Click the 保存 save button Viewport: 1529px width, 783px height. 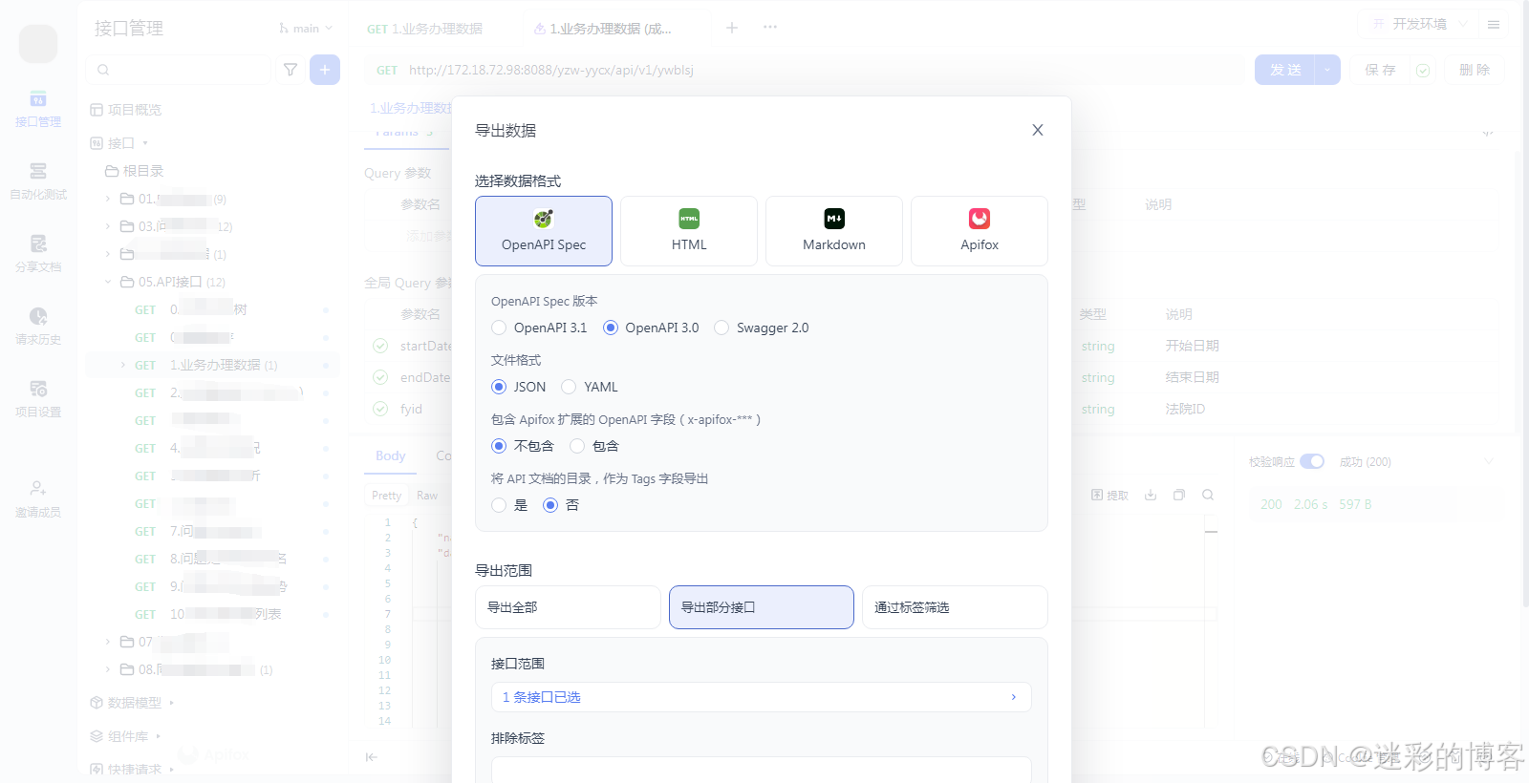(x=1380, y=70)
